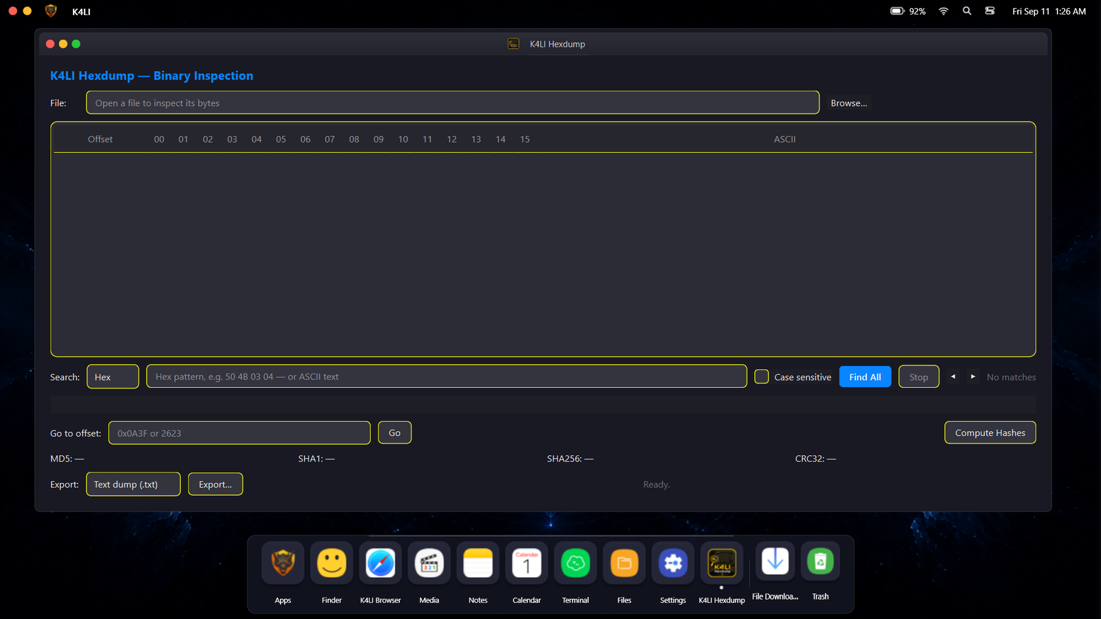Viewport: 1101px width, 619px height.
Task: Open Notes from the dock
Action: (478, 563)
